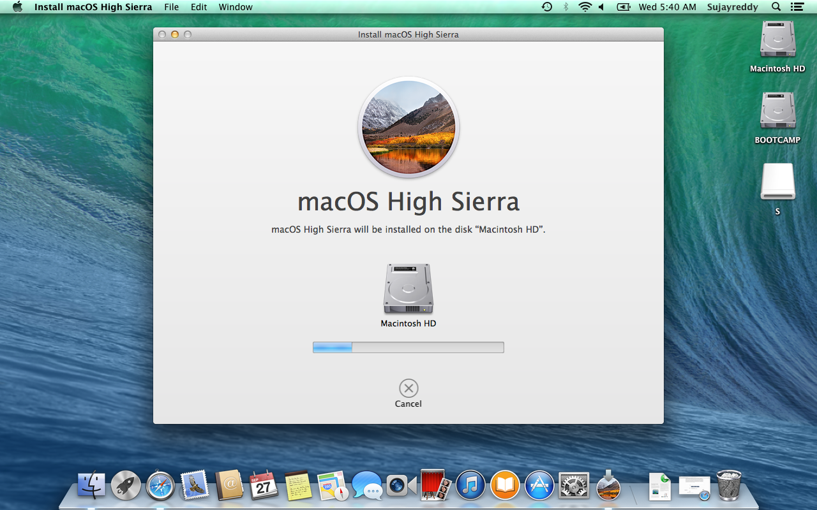Open Maps icon in Dock
Viewport: 817px width, 510px height.
333,486
